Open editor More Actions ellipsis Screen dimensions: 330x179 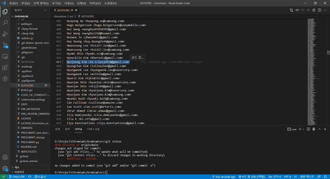[325, 10]
